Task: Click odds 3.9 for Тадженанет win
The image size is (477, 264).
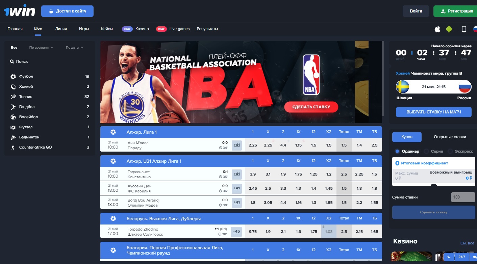Action: point(253,174)
